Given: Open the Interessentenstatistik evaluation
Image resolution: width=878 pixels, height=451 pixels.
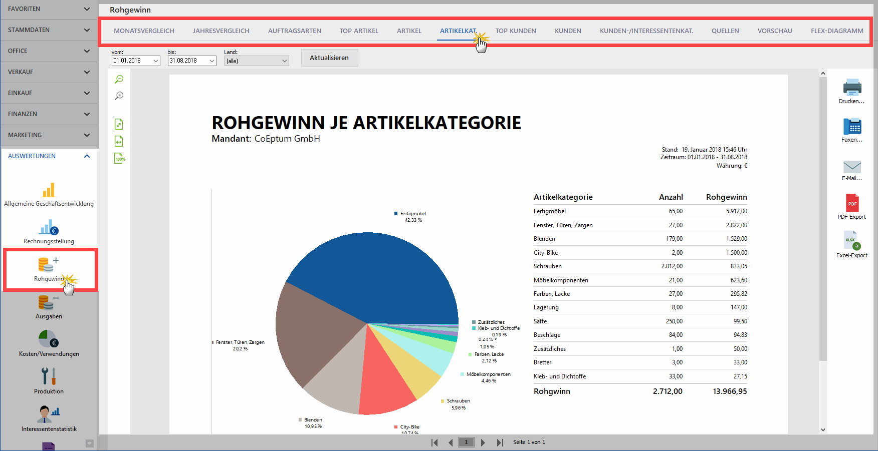Looking at the screenshot, I should tap(49, 419).
